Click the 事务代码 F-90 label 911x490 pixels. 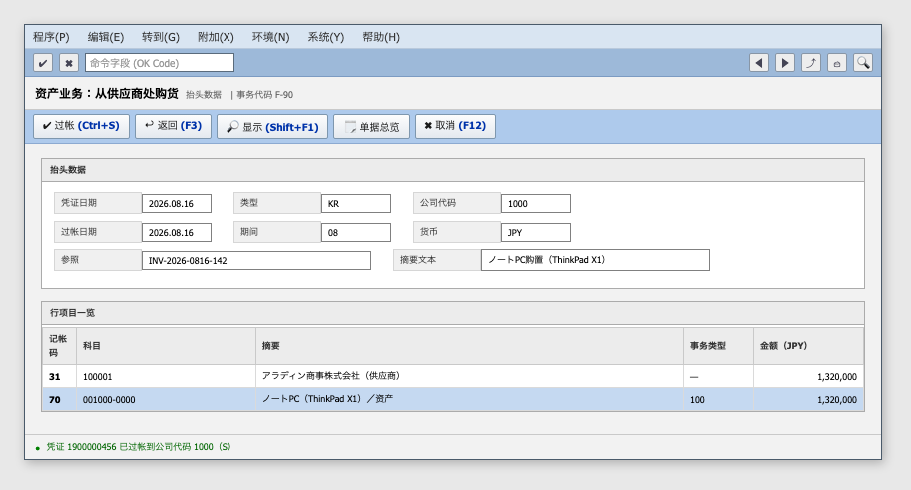pos(265,95)
